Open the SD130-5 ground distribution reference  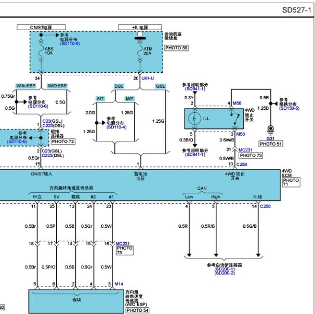coord(289,108)
